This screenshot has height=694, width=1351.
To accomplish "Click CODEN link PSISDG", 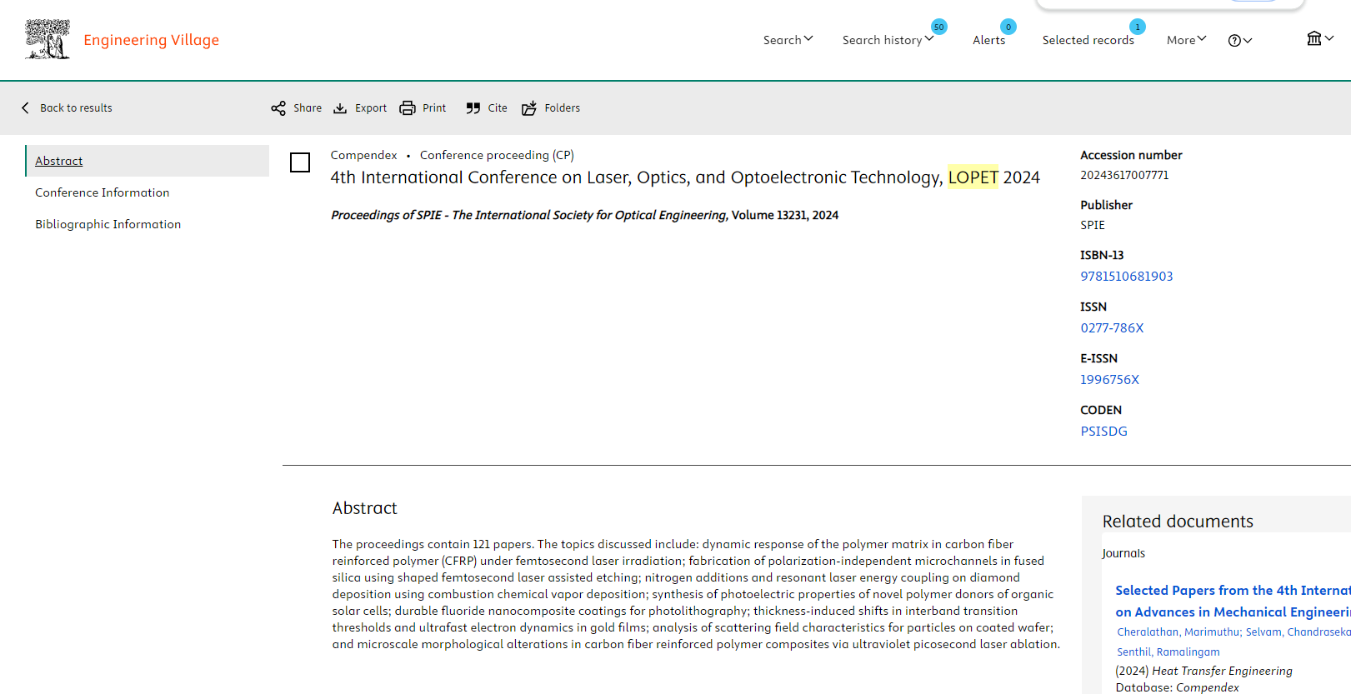I will click(1103, 432).
